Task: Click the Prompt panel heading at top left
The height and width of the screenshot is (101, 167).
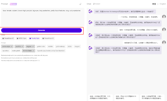Action: coord(4,4)
